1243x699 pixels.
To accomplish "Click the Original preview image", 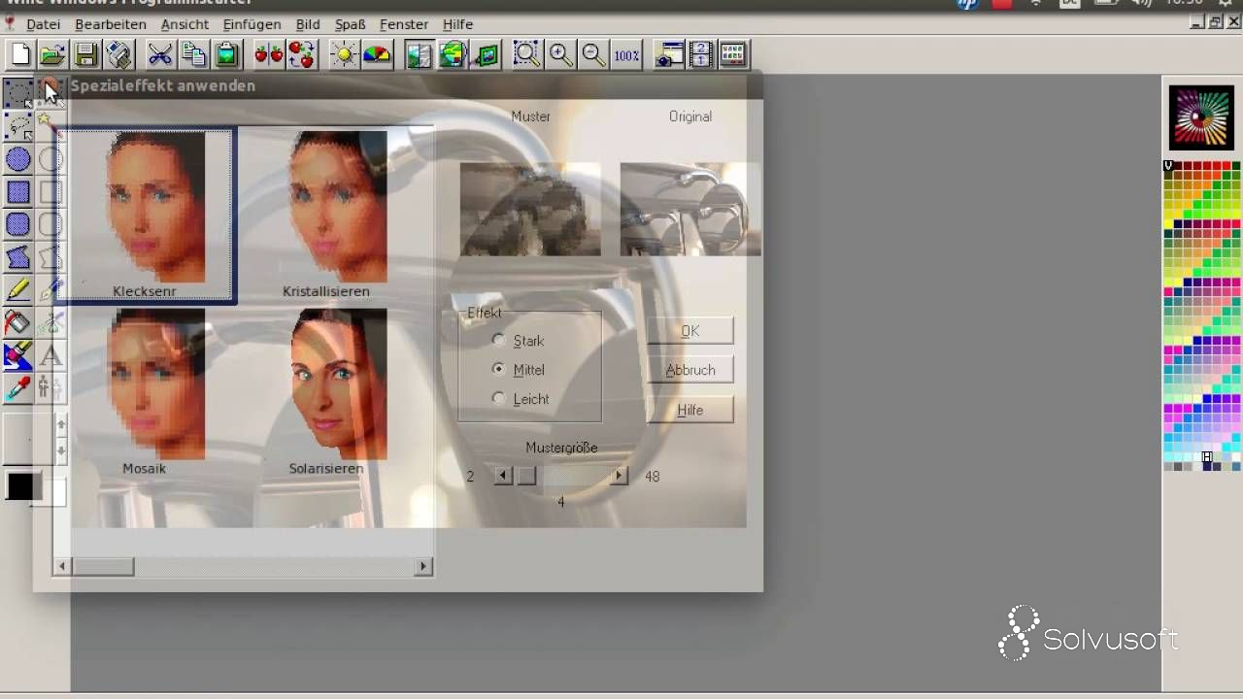I will click(x=690, y=209).
